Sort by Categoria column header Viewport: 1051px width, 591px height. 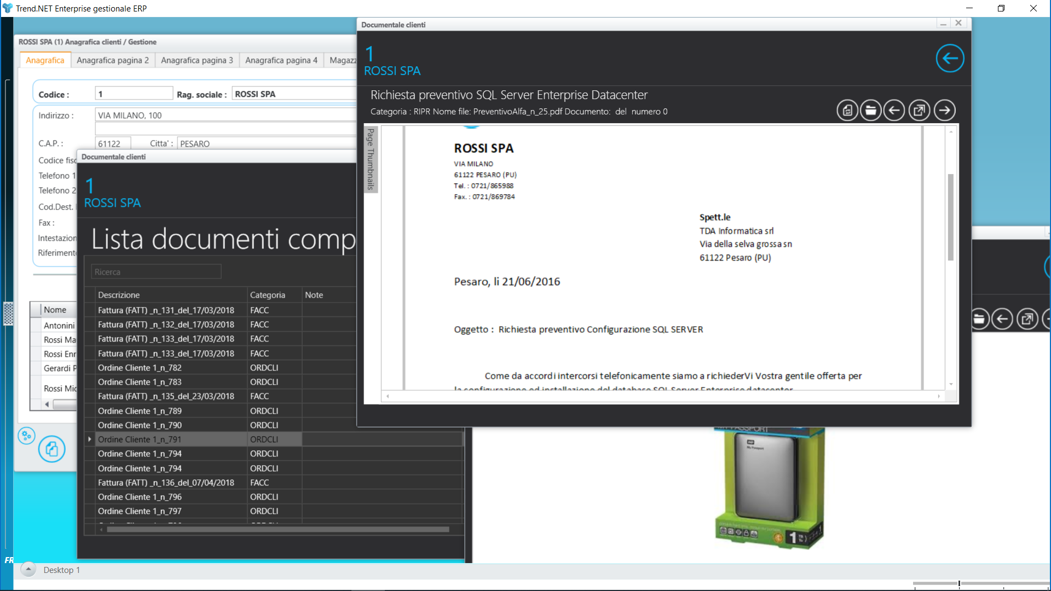pyautogui.click(x=268, y=295)
